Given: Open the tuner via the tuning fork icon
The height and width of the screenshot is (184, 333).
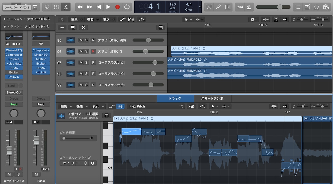Looking at the screenshot, I should (x=218, y=7).
